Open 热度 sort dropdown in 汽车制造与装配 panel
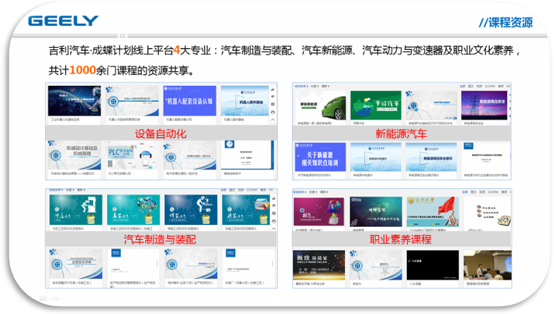Screen dimensions: 554x314 coord(69,190)
